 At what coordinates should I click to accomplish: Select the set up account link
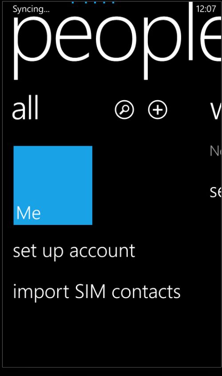click(74, 251)
